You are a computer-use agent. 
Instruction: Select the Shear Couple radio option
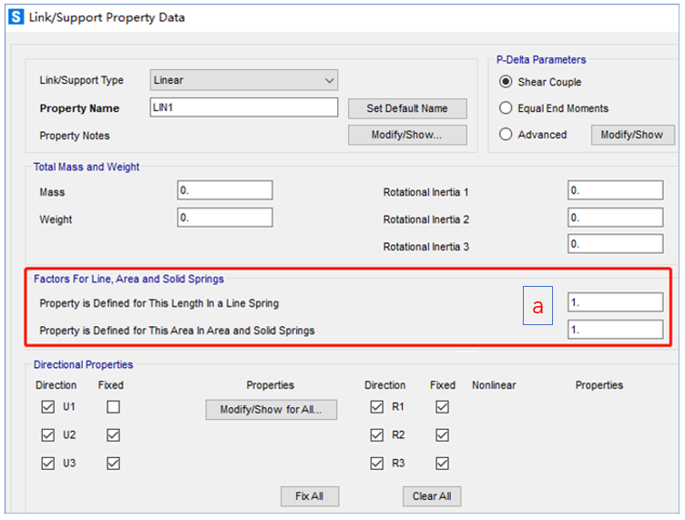(x=506, y=82)
